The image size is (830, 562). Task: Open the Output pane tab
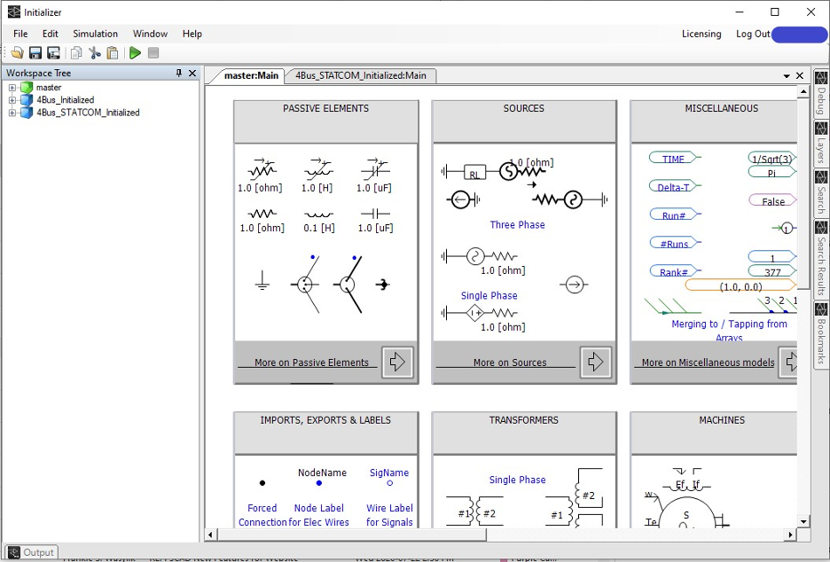(31, 552)
